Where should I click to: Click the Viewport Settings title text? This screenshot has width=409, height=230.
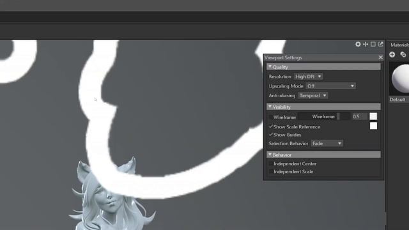283,57
